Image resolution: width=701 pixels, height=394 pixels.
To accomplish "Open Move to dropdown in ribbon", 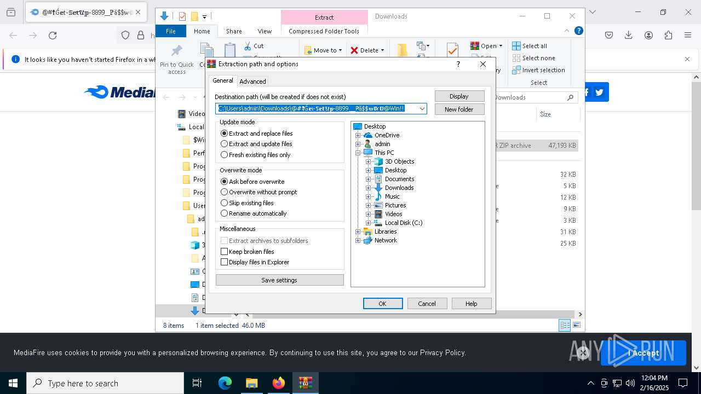I will 323,50.
